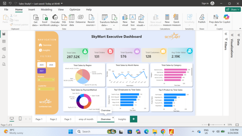Switch to Model view in left sidebar
This screenshot has height=136, width=242.
click(x=4, y=49)
